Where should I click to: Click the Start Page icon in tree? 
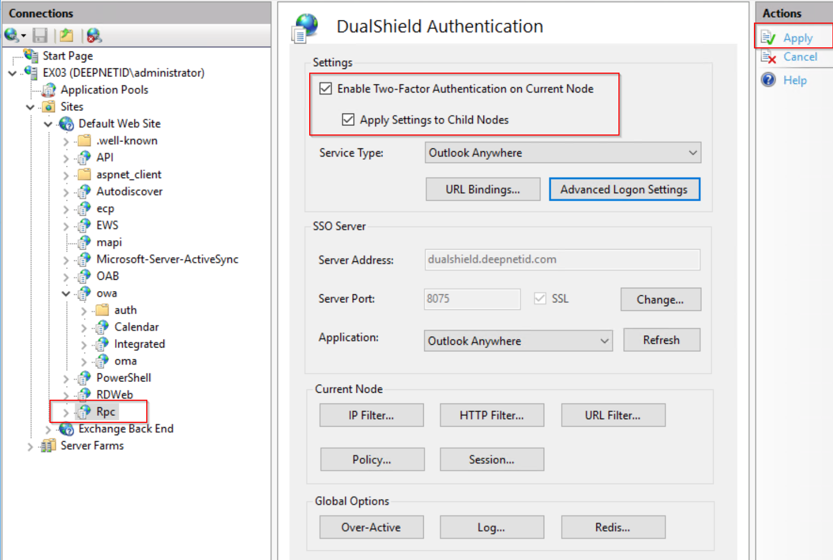click(31, 55)
